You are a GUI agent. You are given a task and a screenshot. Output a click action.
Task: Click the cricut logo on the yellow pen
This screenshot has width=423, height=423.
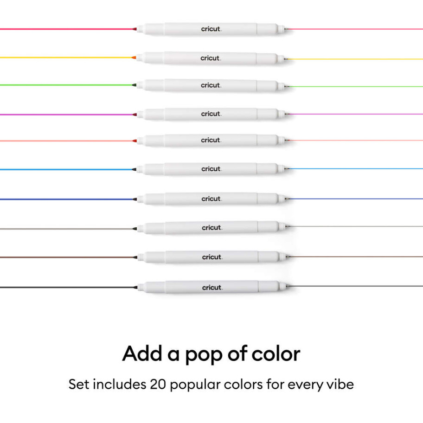(211, 58)
